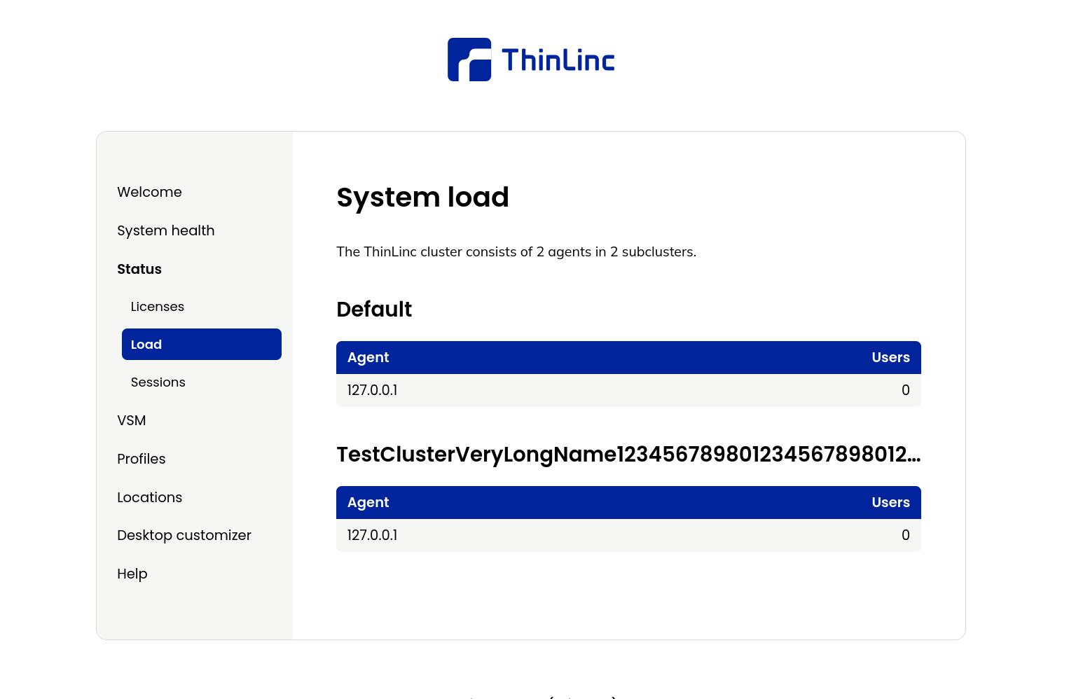
Task: Open the Profiles section
Action: pos(142,459)
